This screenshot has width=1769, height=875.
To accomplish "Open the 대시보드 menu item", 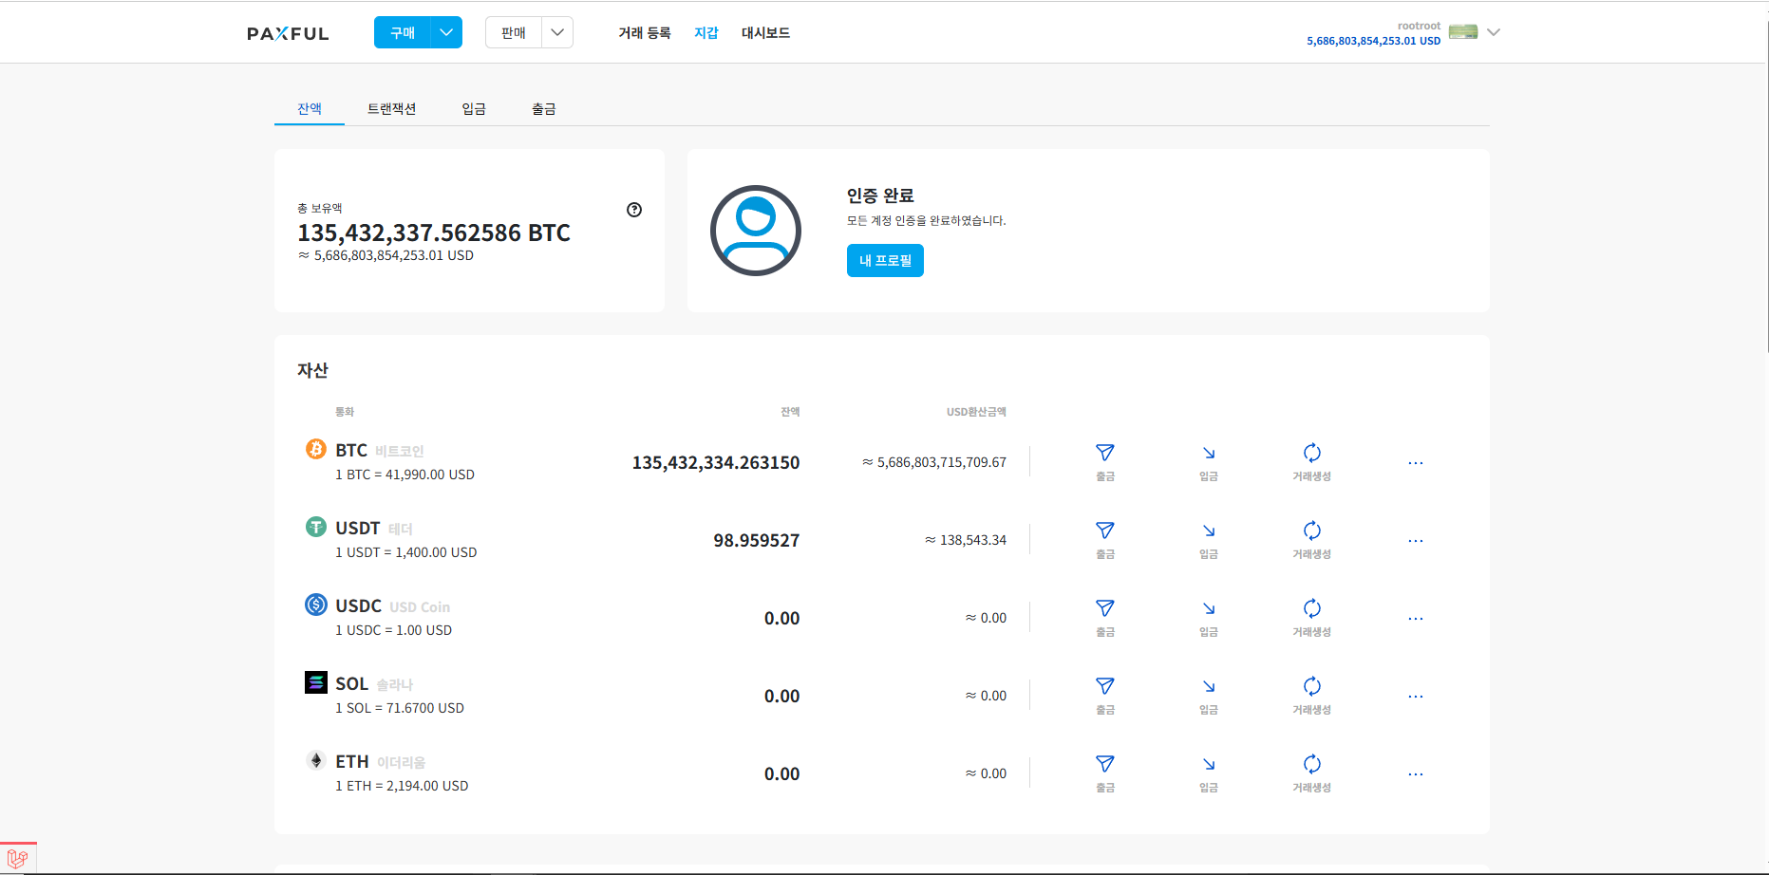I will click(765, 31).
